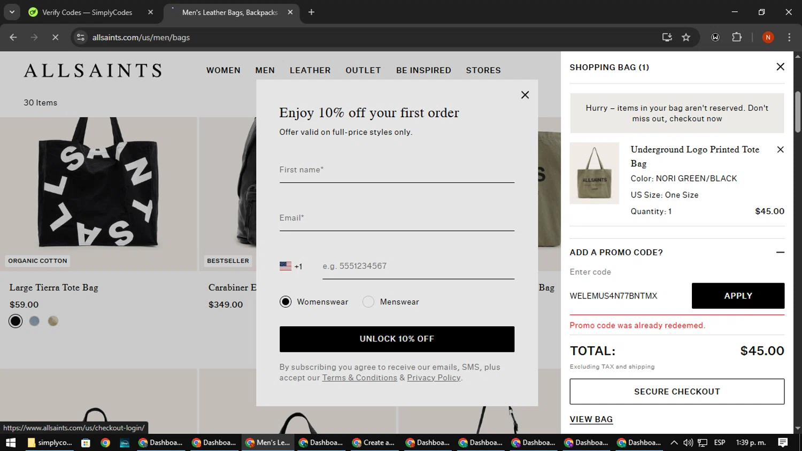Screen dimensions: 802x451
Task: Click the W extension icon in toolbar
Action: (x=715, y=37)
